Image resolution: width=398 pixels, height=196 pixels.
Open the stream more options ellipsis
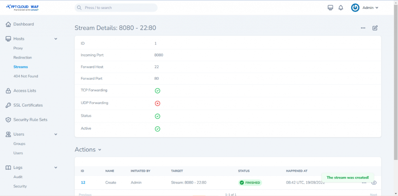[363, 28]
